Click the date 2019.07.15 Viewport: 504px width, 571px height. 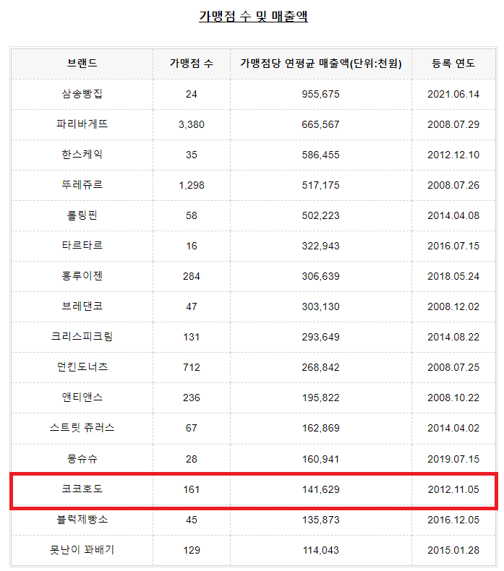[x=453, y=459]
